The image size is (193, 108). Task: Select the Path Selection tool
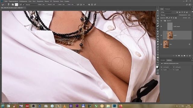[158, 52]
